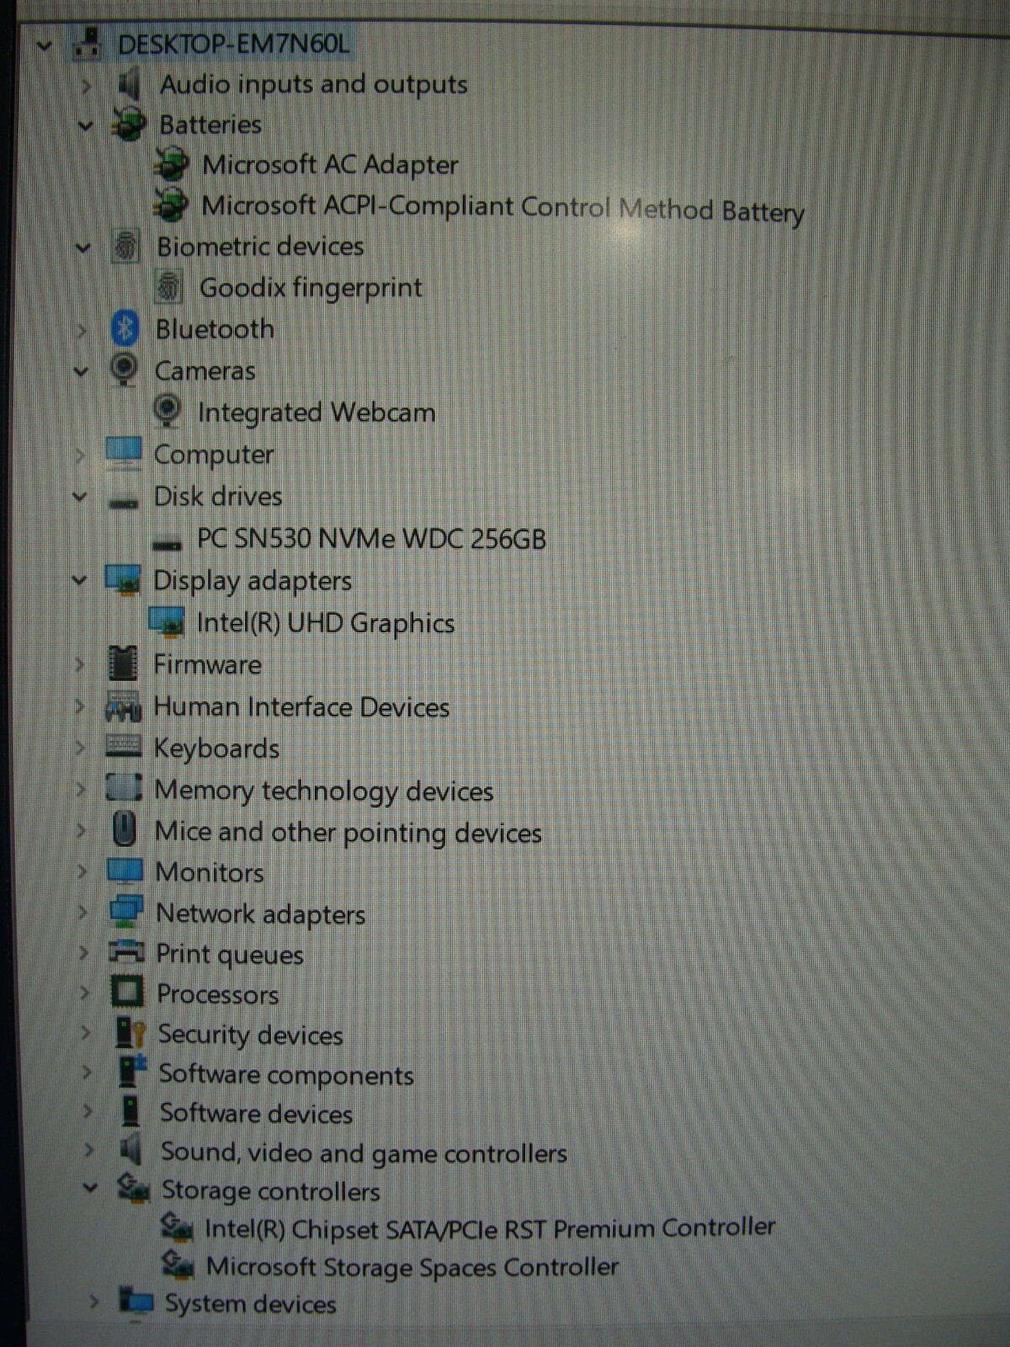The image size is (1010, 1347).
Task: Expand the Monitors category
Action: (x=82, y=871)
